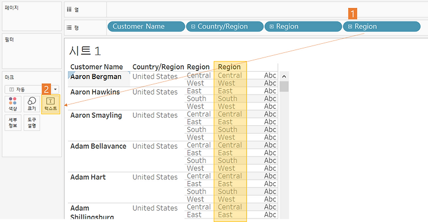Open the mark type dropdown set to 자동
428x222 pixels.
pos(31,89)
